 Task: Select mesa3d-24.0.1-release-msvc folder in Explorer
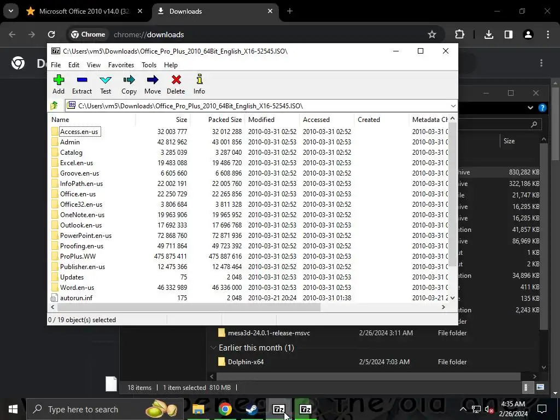coord(269,333)
